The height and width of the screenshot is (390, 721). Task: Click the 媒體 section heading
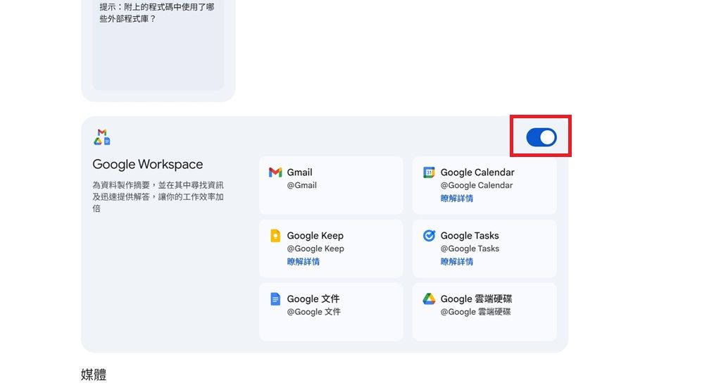pos(94,375)
